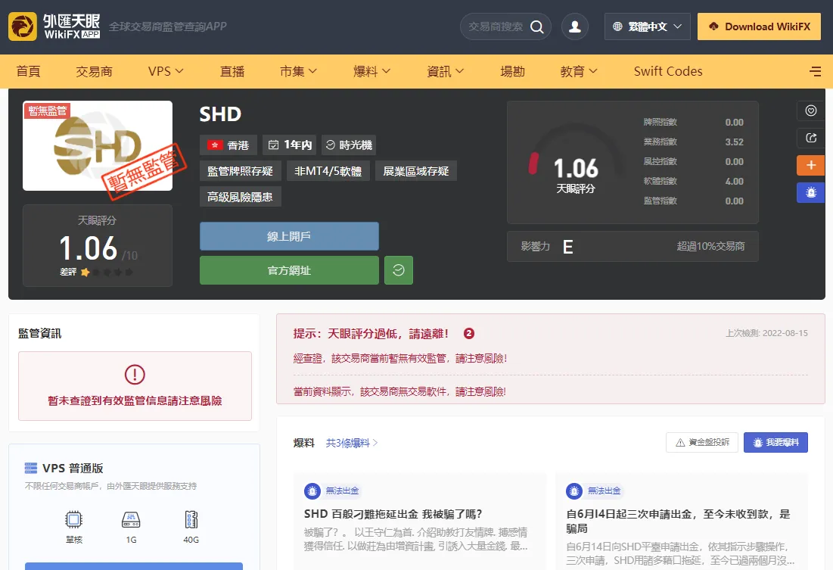Click the red number 2 warning badge
This screenshot has width=833, height=570.
pos(468,333)
